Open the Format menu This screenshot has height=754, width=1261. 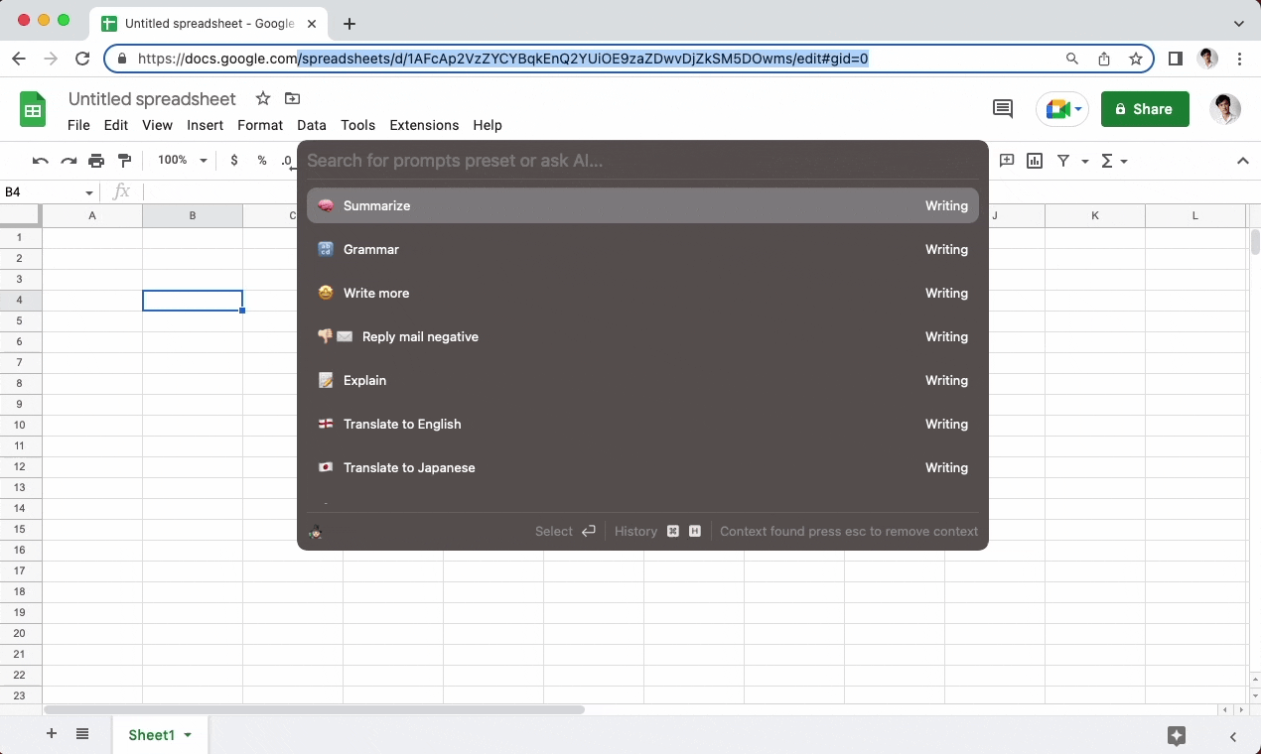tap(260, 125)
